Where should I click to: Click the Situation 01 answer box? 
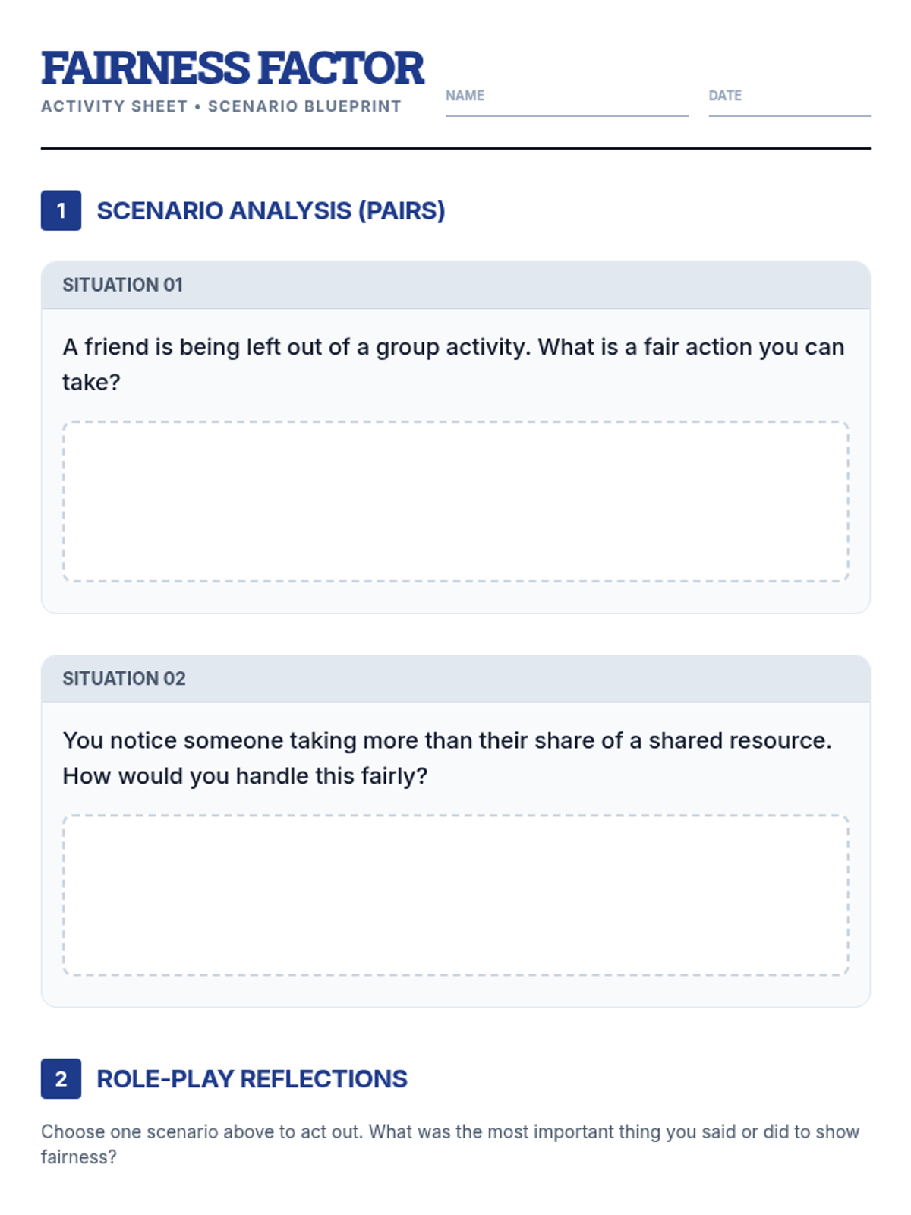point(455,501)
